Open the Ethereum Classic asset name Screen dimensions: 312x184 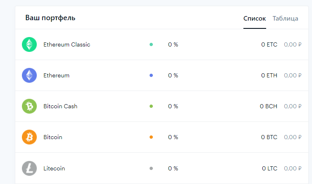[67, 44]
